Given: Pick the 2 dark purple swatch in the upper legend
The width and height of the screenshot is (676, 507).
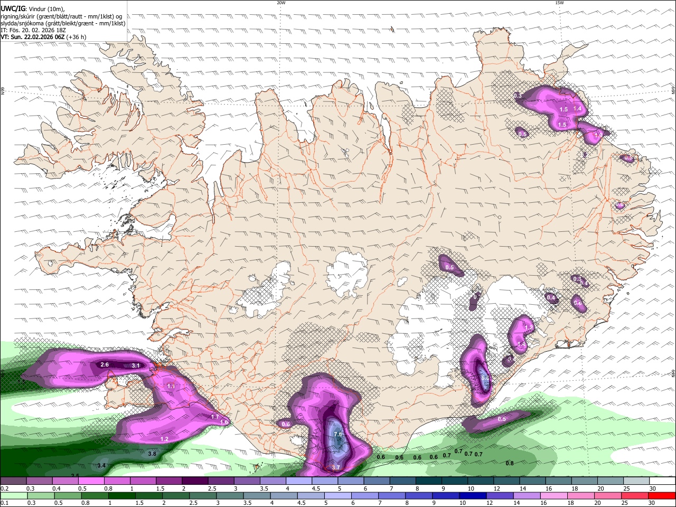Looking at the screenshot, I should 195,481.
